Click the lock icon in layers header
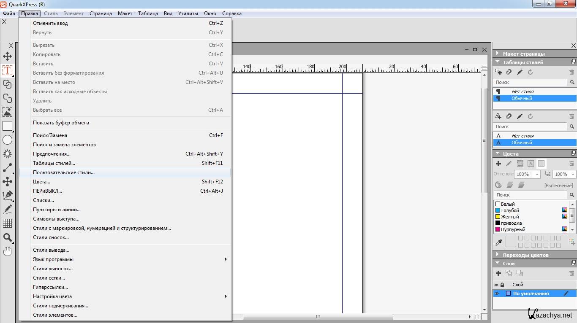 pyautogui.click(x=502, y=285)
